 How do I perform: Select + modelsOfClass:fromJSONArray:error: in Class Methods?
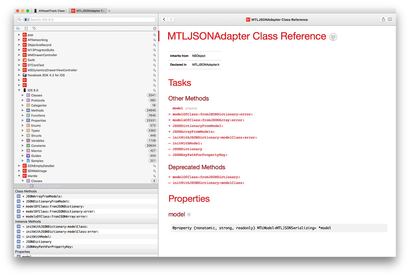[x=86, y=216]
